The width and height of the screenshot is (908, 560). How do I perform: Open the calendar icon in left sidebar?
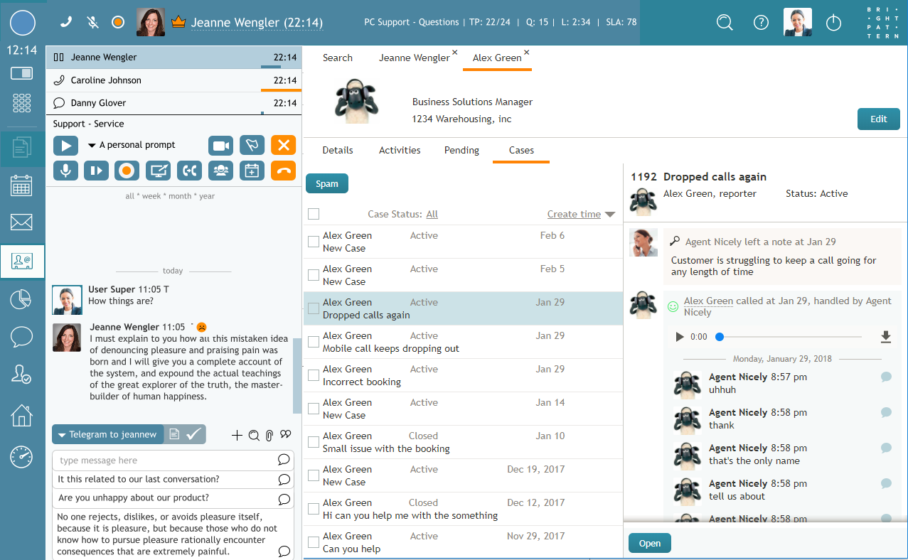point(22,185)
